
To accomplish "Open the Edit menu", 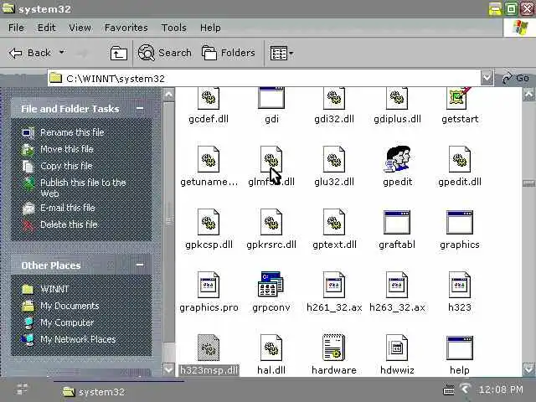I will click(x=46, y=28).
